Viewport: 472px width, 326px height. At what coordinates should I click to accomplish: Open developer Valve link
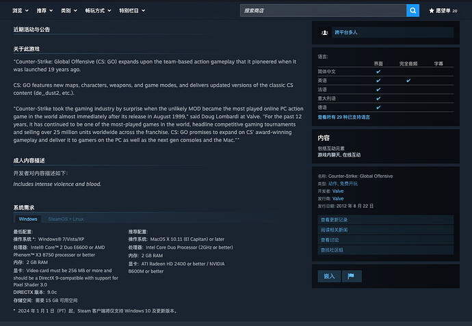338,191
